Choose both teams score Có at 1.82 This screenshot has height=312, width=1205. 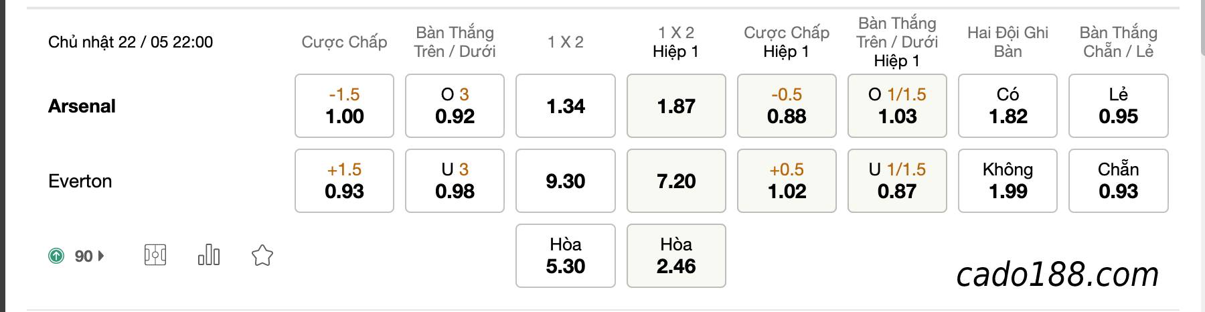click(x=1008, y=106)
